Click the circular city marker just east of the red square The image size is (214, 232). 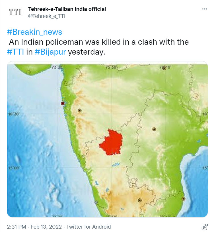(79, 110)
